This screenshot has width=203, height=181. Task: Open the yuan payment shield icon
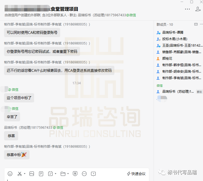tap(75, 174)
